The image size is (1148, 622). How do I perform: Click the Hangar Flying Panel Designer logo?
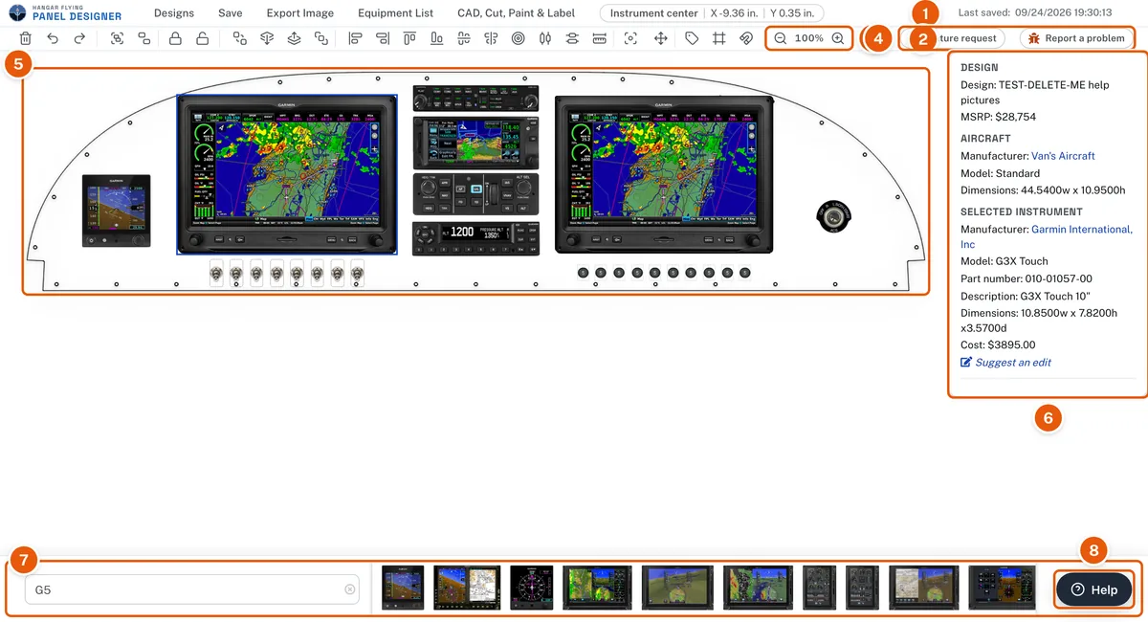click(x=65, y=12)
